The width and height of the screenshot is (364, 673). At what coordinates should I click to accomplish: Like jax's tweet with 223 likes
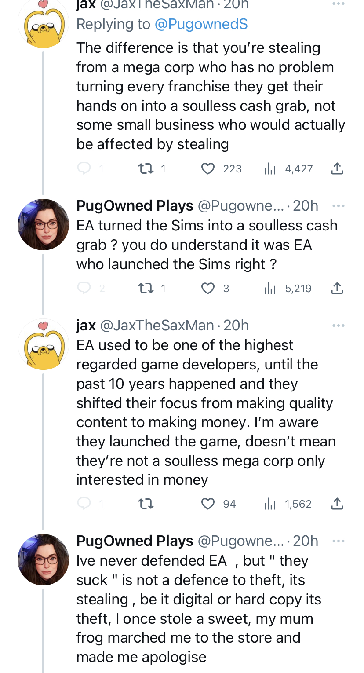(x=208, y=168)
